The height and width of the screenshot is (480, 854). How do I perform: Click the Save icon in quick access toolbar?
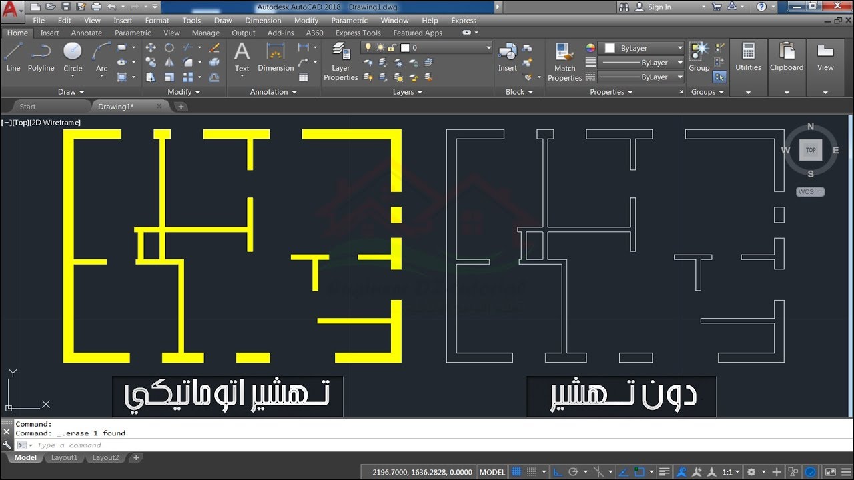(x=66, y=7)
